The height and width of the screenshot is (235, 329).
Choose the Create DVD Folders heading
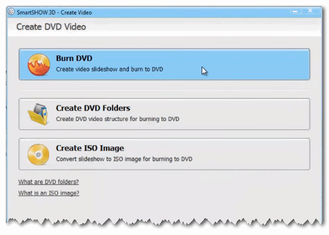[x=93, y=108]
